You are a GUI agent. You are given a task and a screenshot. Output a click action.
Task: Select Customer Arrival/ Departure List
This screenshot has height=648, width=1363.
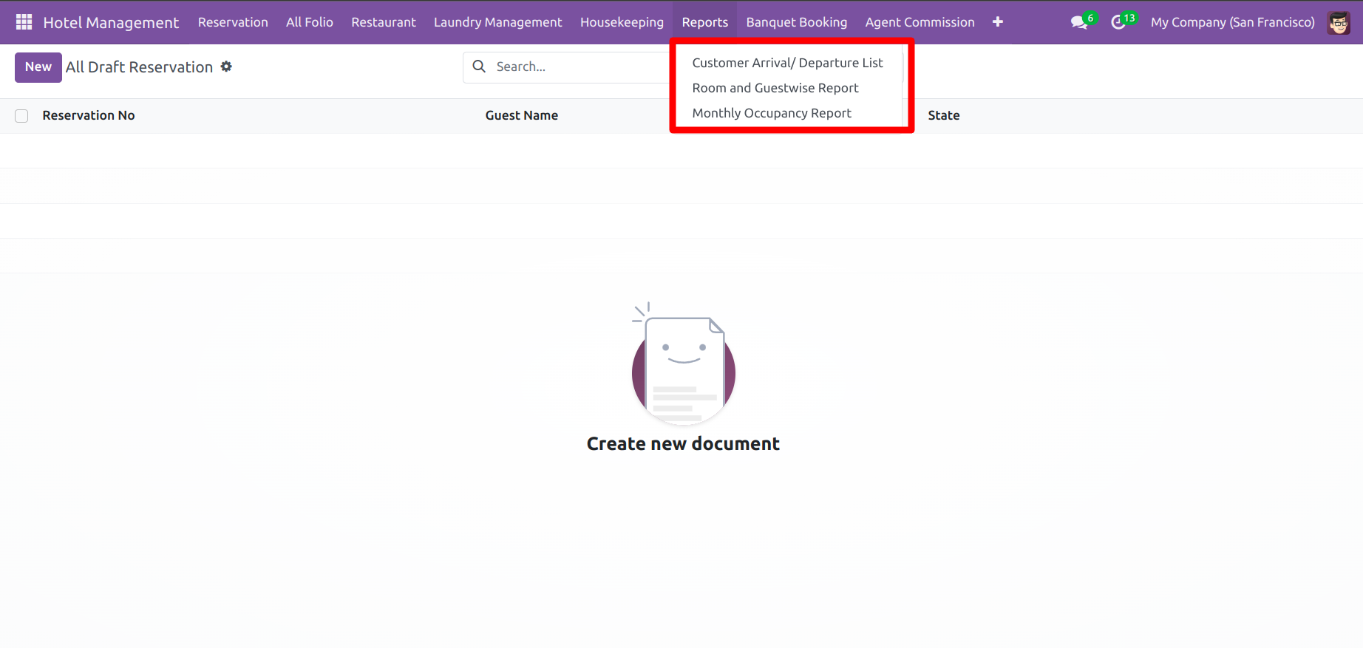tap(787, 63)
